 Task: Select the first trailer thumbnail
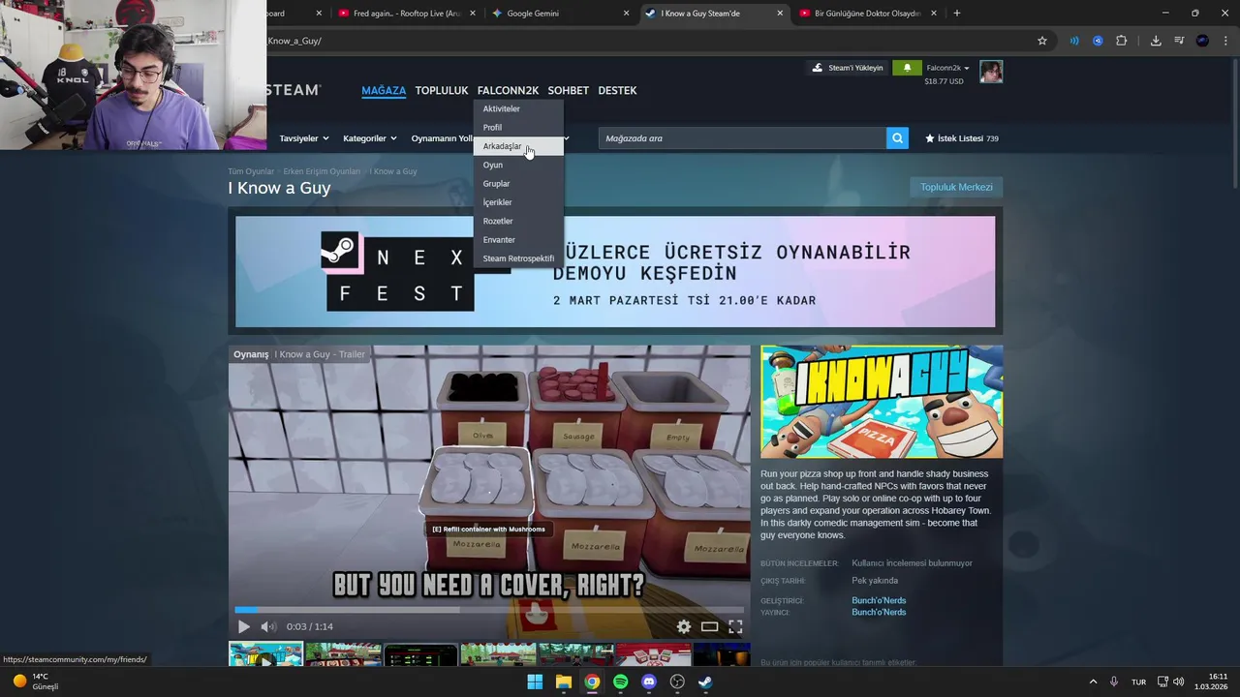click(265, 655)
